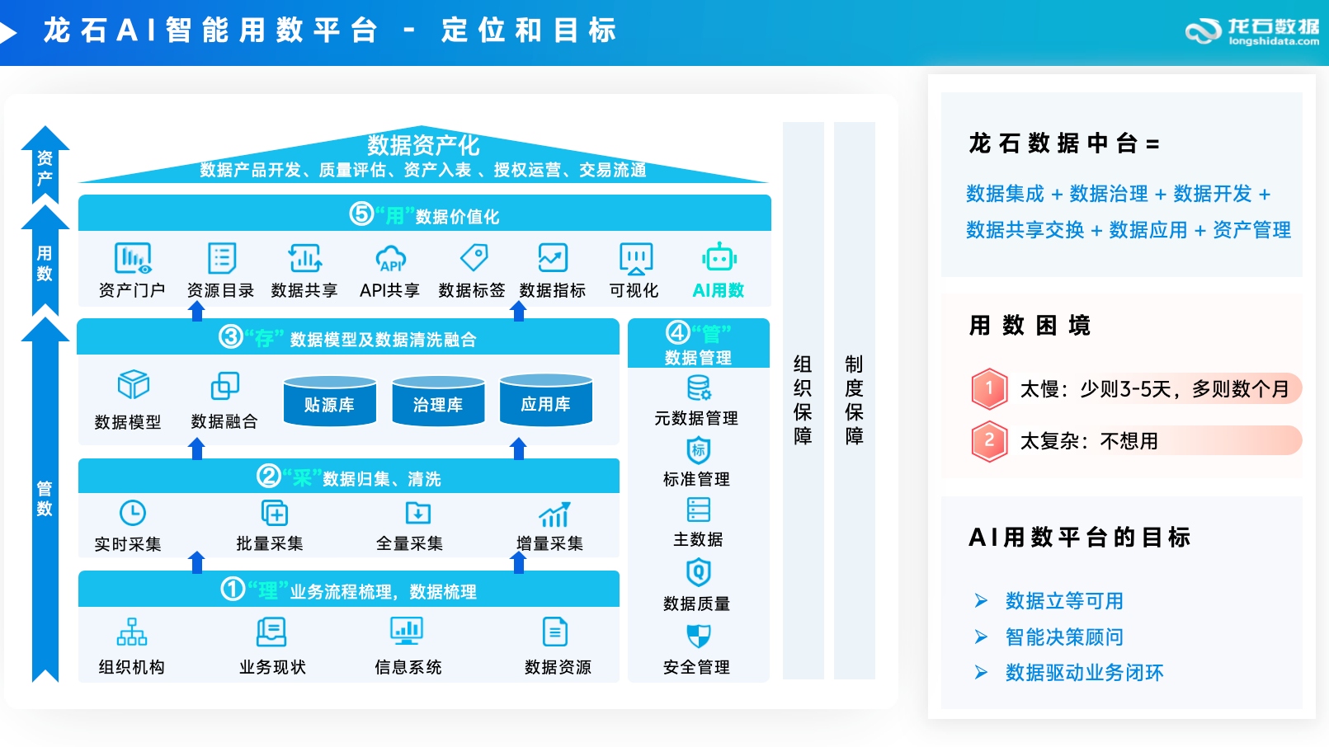The width and height of the screenshot is (1329, 747).
Task: Select the 治理库 database cylinder
Action: [x=438, y=401]
